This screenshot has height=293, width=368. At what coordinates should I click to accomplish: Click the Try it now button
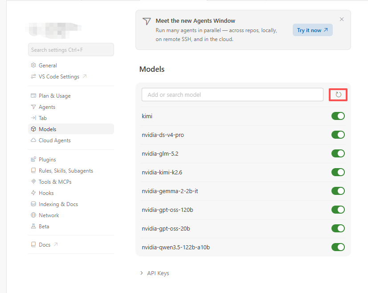click(x=312, y=30)
